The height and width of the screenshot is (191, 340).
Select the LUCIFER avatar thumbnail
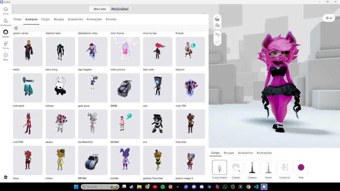(x=28, y=124)
